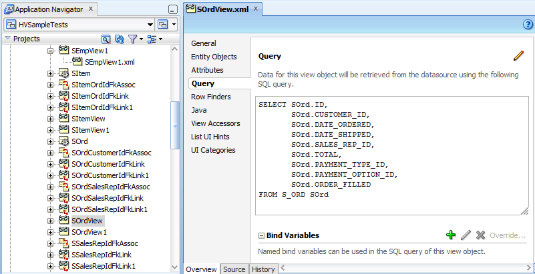Click the Projects tree vertical scrollbar thumb

pyautogui.click(x=175, y=125)
